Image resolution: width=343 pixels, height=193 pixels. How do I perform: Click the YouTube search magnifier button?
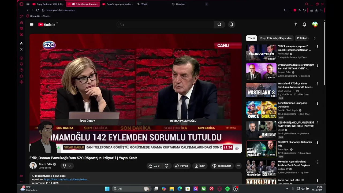219,24
